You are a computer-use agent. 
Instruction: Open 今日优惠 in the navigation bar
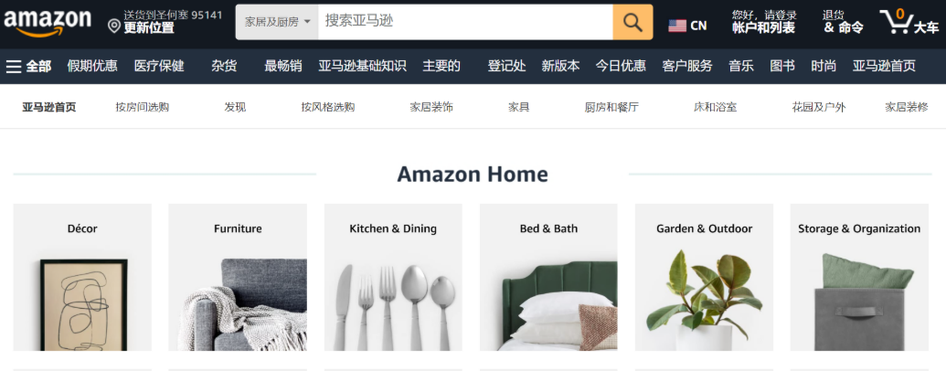(x=621, y=66)
